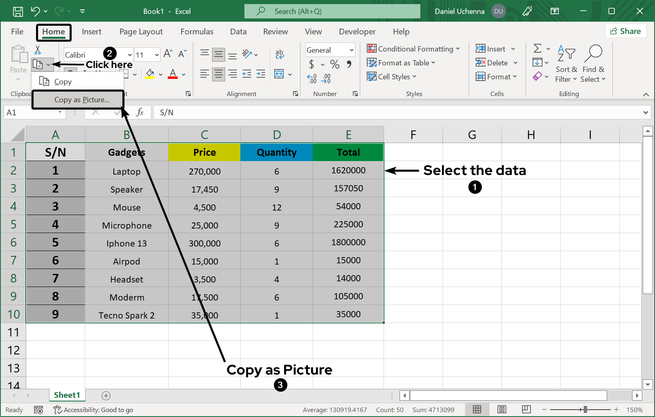The height and width of the screenshot is (417, 655).
Task: Click zoom in on the zoom slider
Action: click(616, 410)
